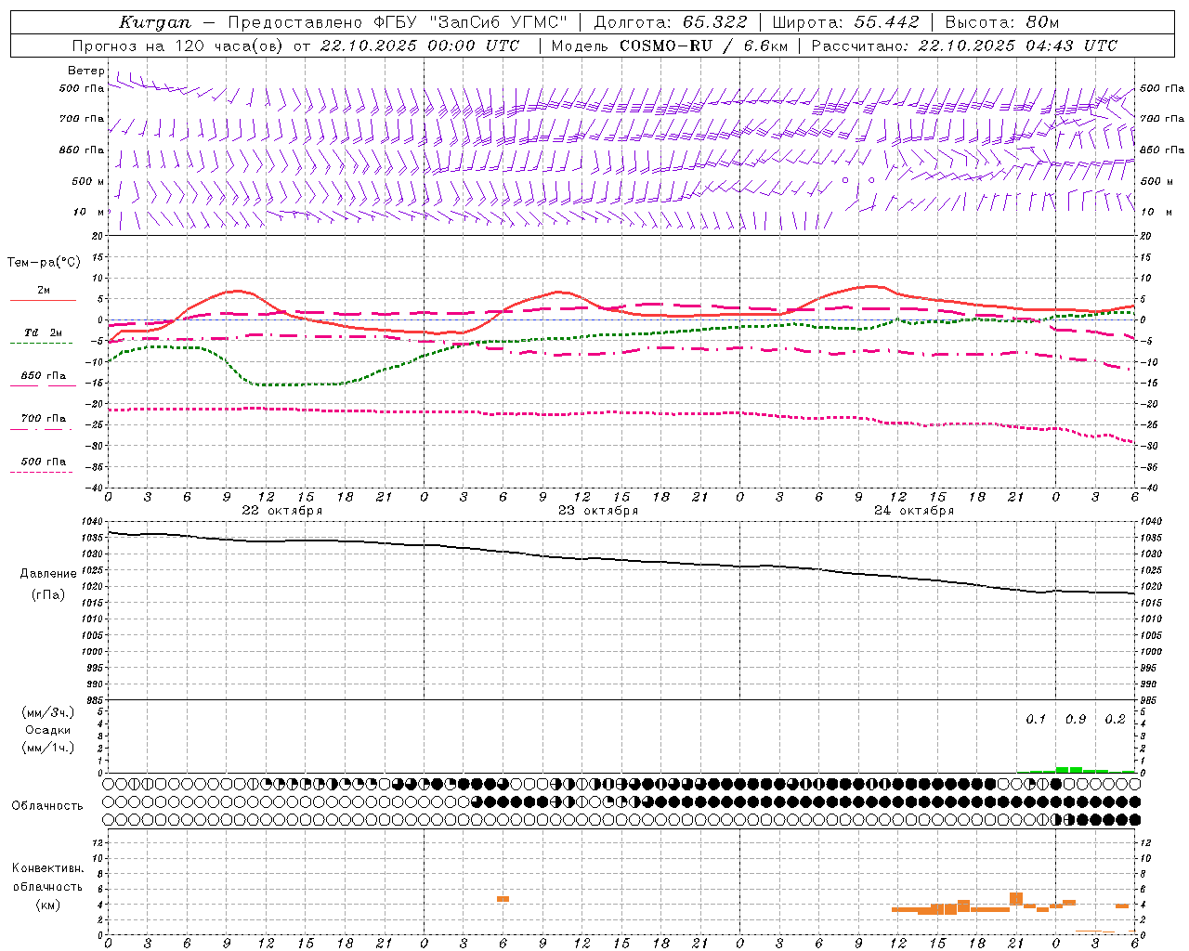Click the "23 октября" date label
Screen dimensions: 1189x951
click(598, 511)
